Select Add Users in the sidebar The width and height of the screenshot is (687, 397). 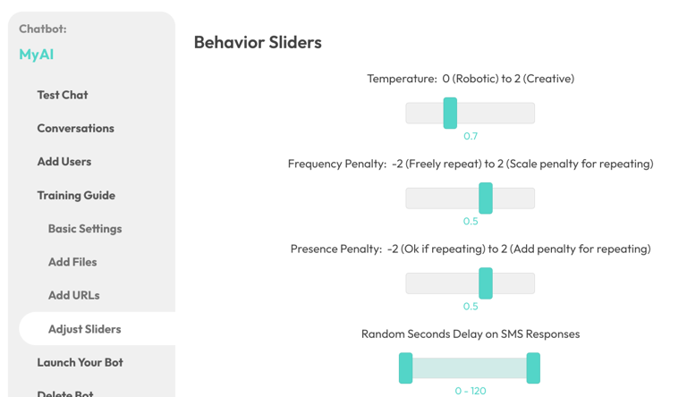64,162
